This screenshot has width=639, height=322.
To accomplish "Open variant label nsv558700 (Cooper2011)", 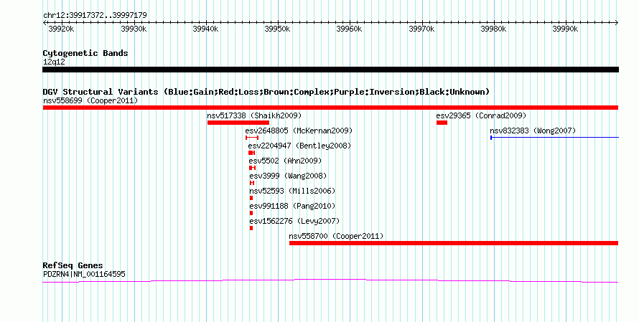I will point(336,236).
